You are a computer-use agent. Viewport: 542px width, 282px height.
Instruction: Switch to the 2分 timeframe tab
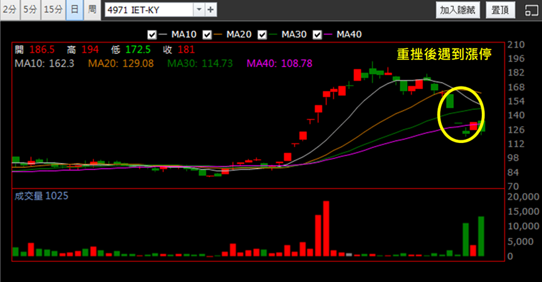tap(9, 9)
